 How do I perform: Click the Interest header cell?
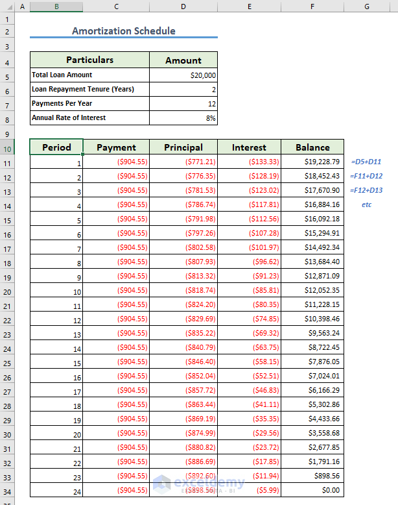(x=250, y=147)
